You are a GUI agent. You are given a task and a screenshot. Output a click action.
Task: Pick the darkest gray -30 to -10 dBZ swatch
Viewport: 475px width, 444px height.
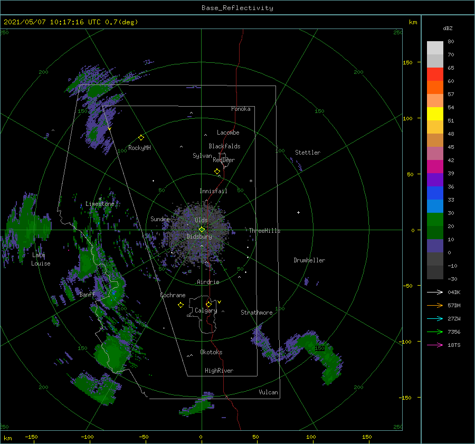(x=435, y=272)
